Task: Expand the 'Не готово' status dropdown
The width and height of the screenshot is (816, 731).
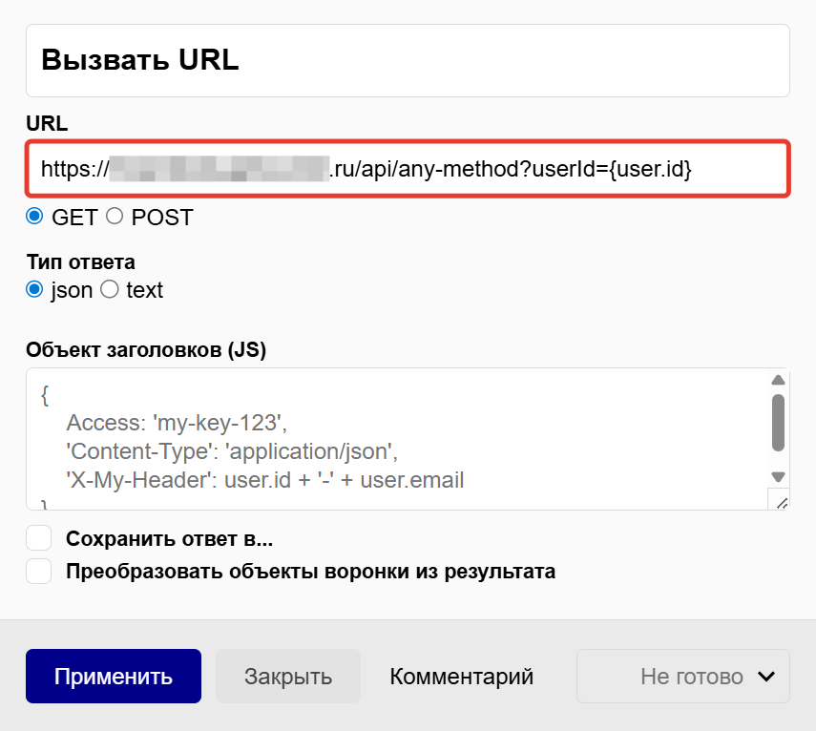Action: [682, 677]
